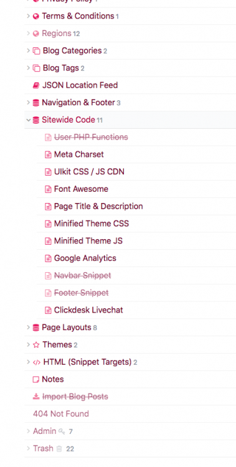Click copy-pages icon beside Blog Tags
236x467 pixels.
pos(36,68)
